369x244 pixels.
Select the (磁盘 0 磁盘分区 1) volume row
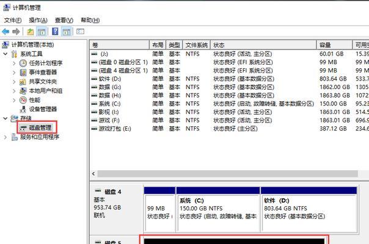click(x=230, y=62)
